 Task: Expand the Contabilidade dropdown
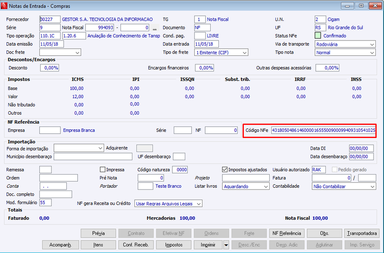(344, 186)
